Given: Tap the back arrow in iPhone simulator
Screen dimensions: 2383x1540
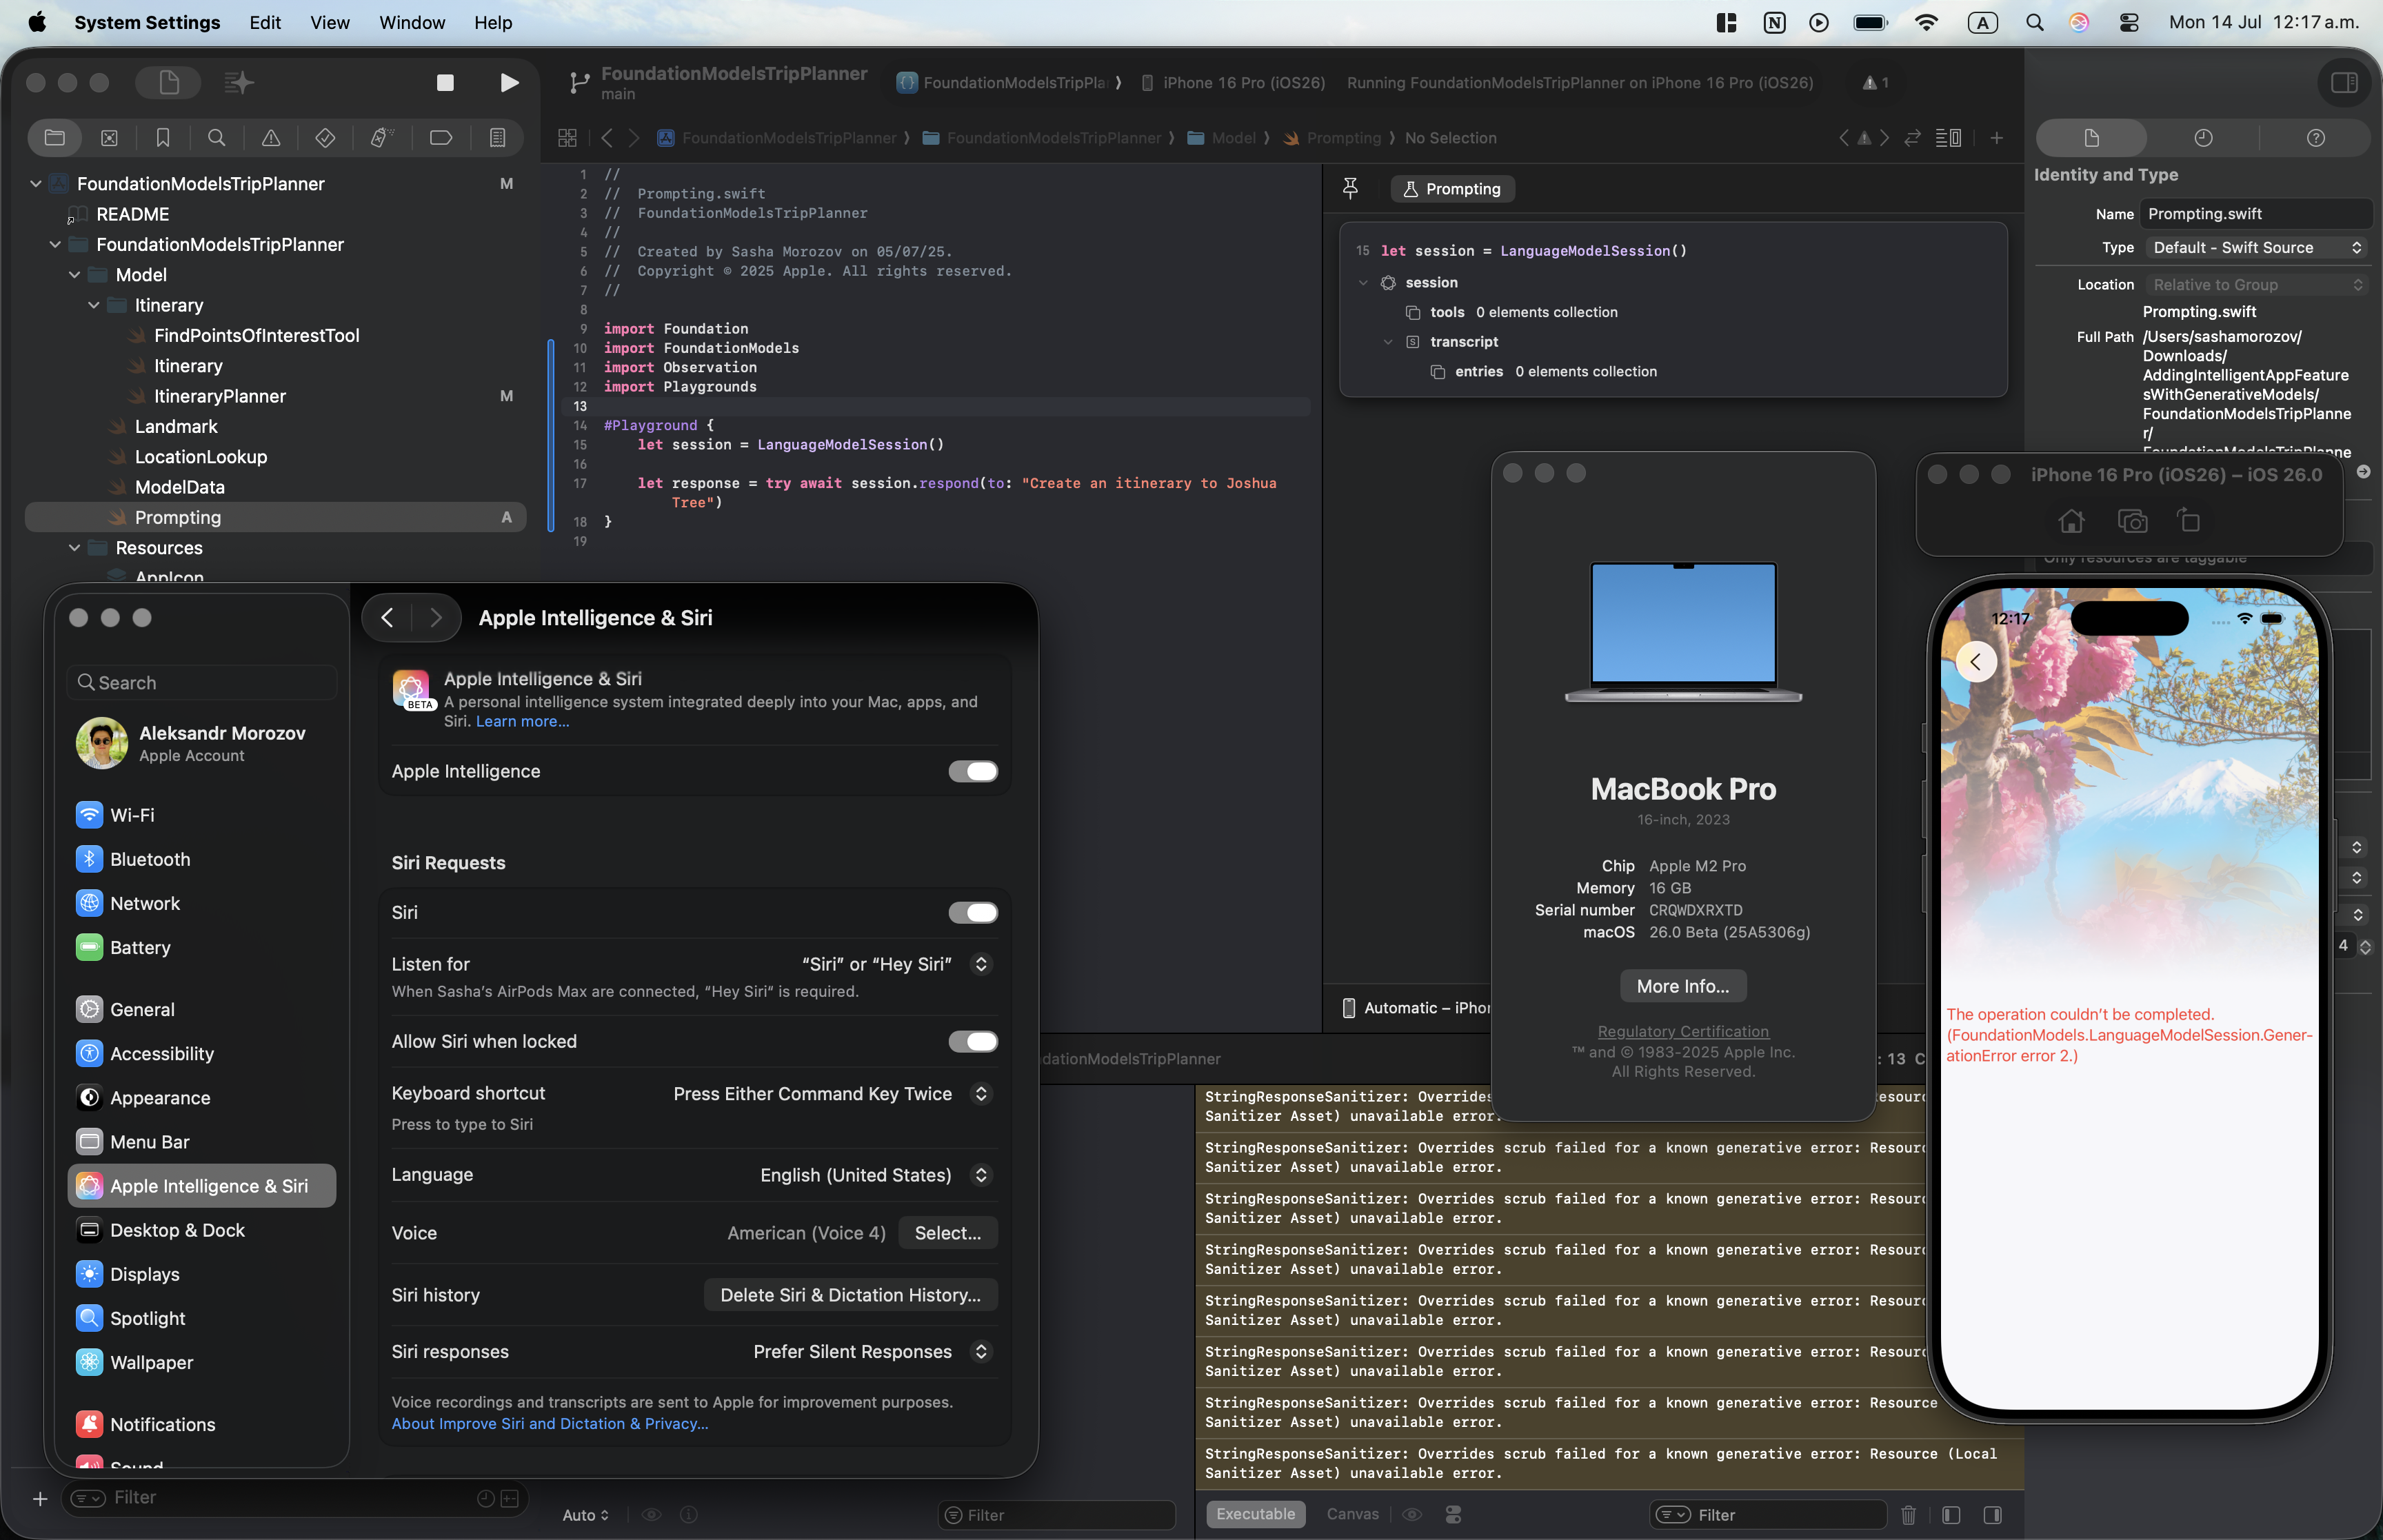Looking at the screenshot, I should tap(1975, 662).
